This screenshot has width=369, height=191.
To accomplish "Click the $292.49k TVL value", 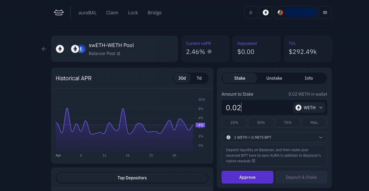I will [303, 52].
